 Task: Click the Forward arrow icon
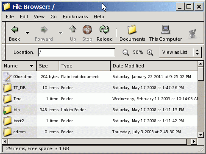(44, 30)
